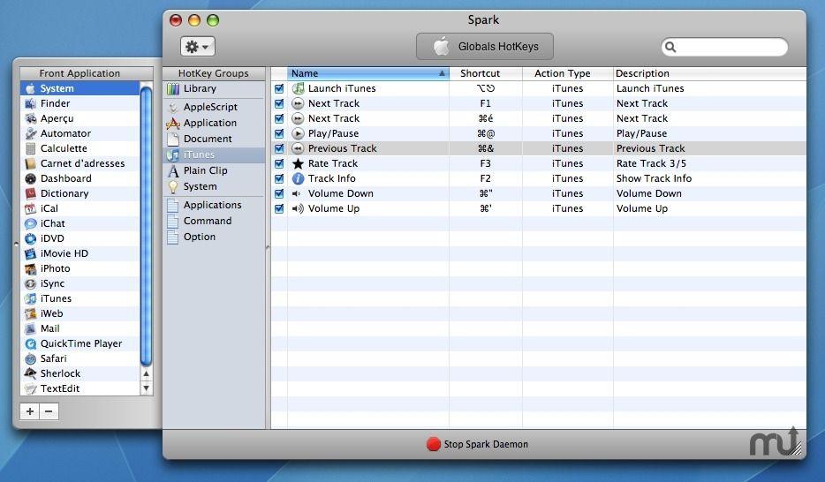The height and width of the screenshot is (482, 825).
Task: Click the Rate Track 3/5 description cell
Action: click(709, 163)
